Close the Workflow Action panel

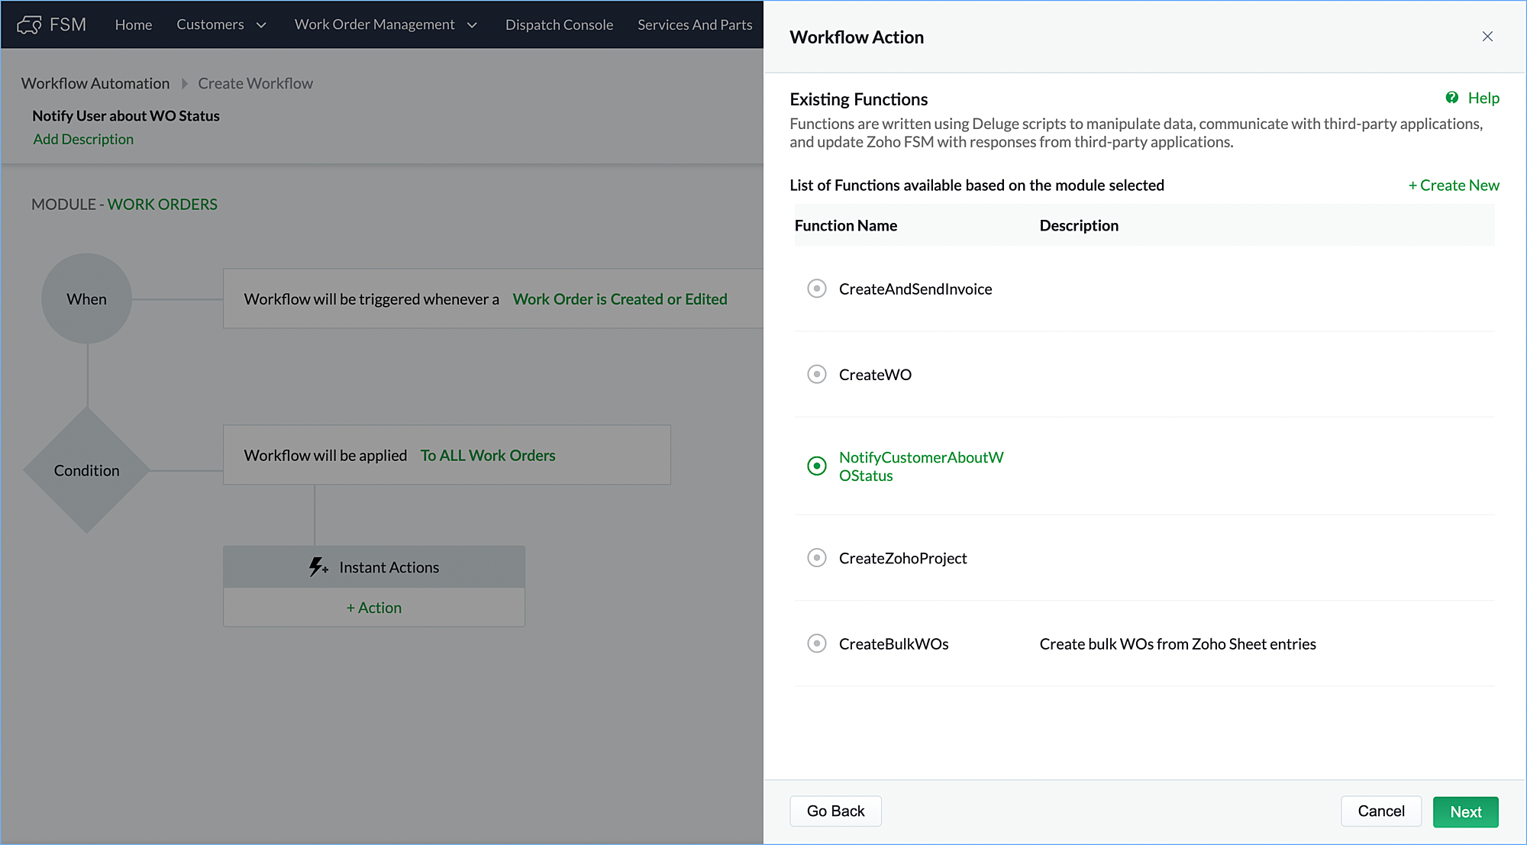[1487, 37]
